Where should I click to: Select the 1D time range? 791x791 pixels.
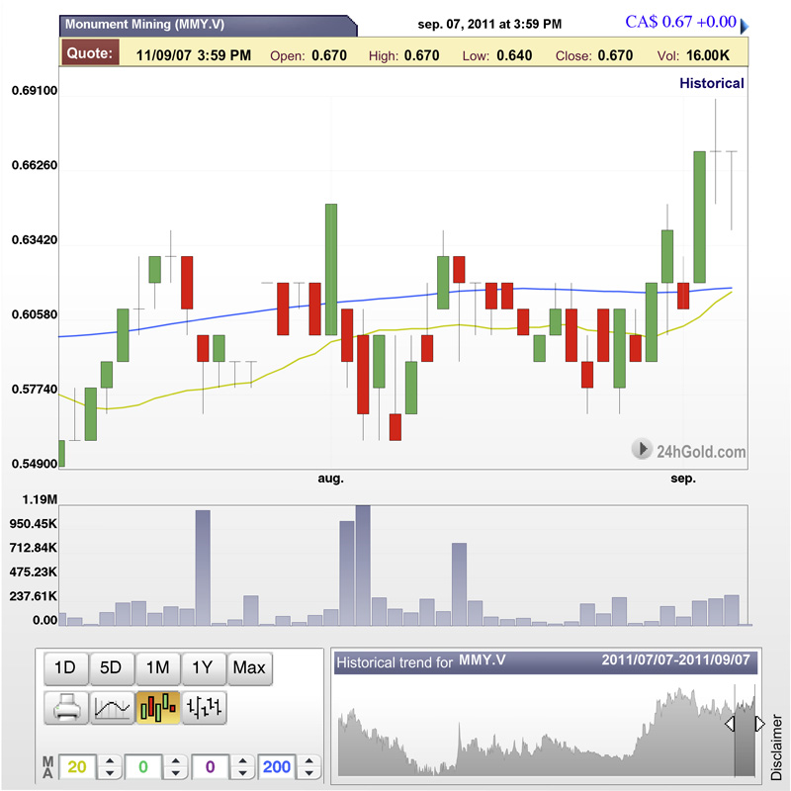(x=66, y=668)
